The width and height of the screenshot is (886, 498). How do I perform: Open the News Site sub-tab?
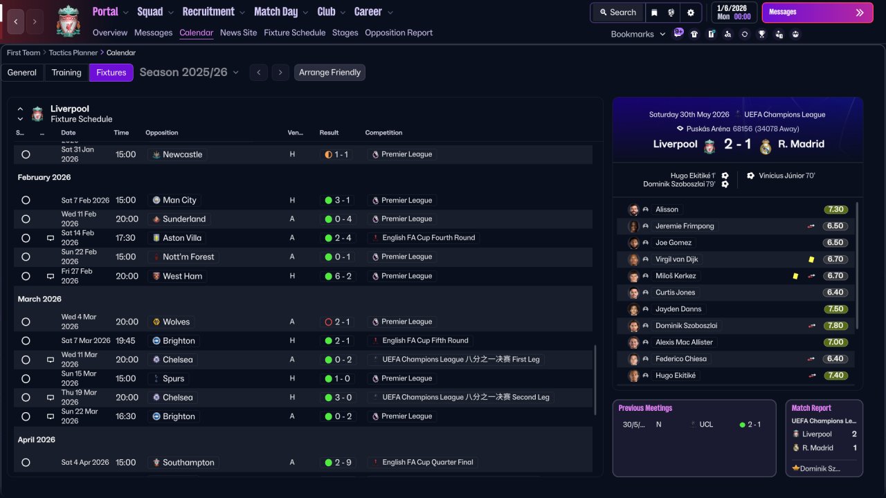click(x=238, y=33)
